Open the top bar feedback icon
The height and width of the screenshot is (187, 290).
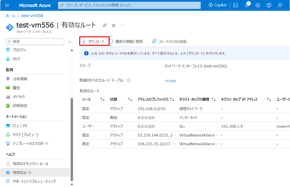280,5
